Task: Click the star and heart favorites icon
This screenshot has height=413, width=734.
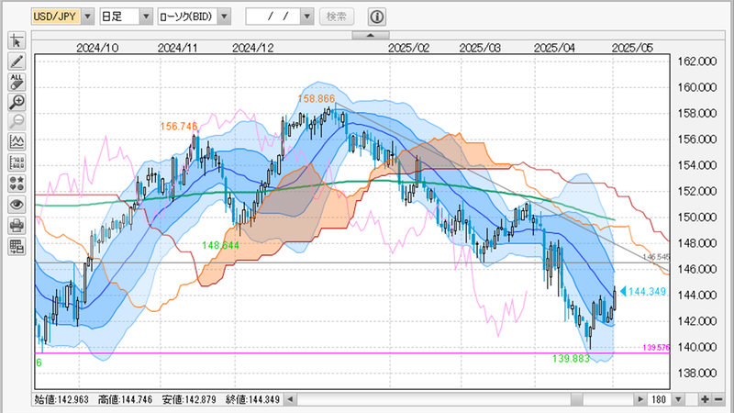Action: (17, 183)
